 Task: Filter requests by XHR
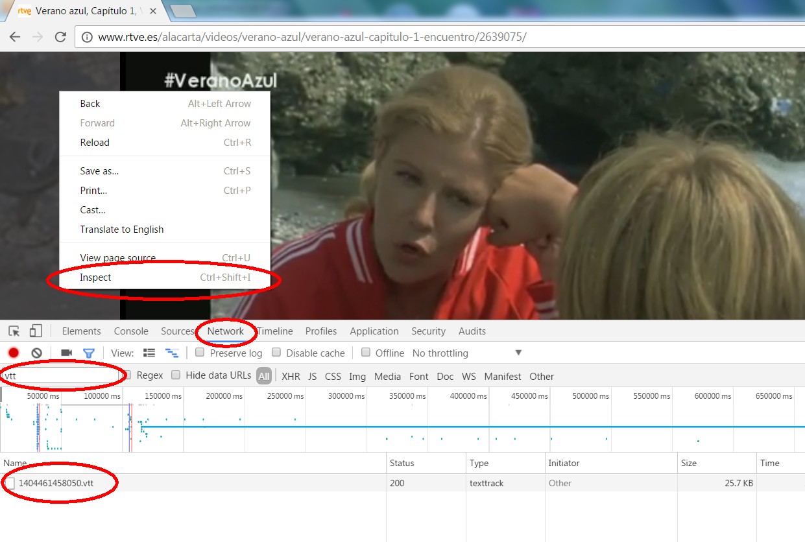click(291, 376)
